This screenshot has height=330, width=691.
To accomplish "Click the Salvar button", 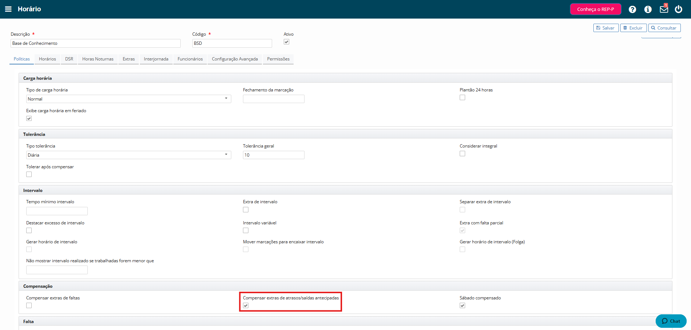I will [606, 28].
